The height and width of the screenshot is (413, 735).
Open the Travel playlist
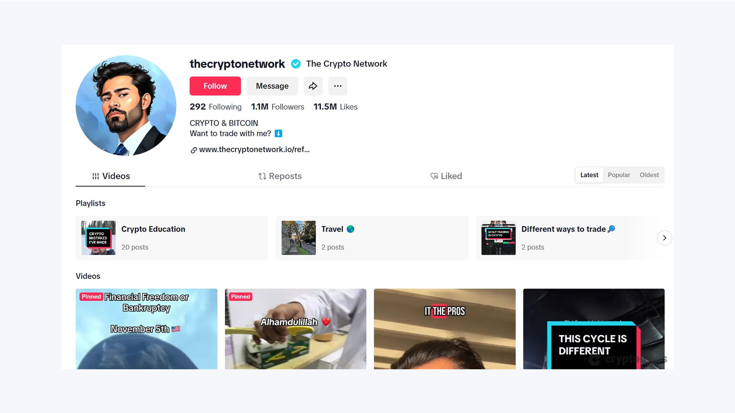click(372, 238)
